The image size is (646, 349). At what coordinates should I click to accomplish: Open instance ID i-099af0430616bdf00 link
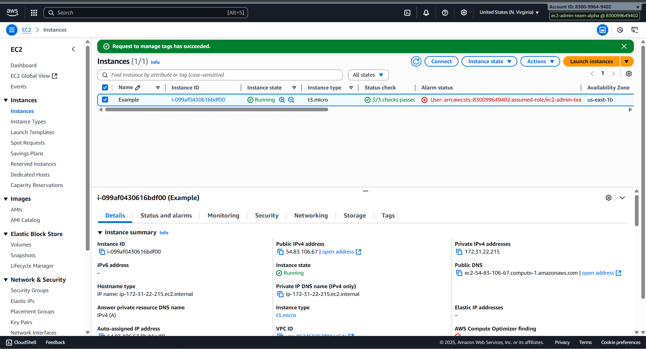tap(198, 100)
